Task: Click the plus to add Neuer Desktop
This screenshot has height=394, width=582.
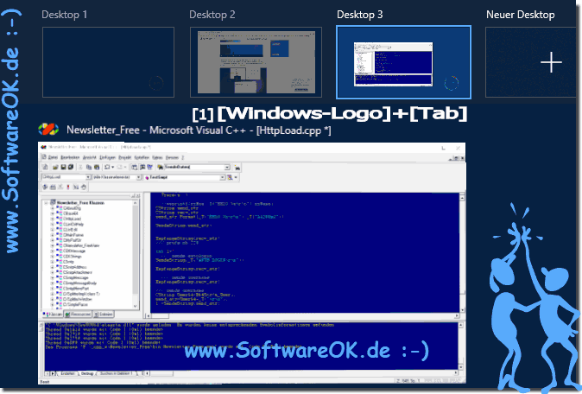Action: (x=551, y=62)
